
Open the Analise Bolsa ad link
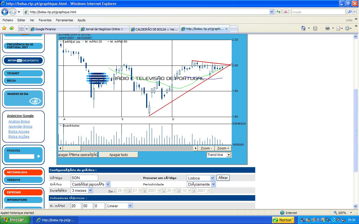[19, 122]
